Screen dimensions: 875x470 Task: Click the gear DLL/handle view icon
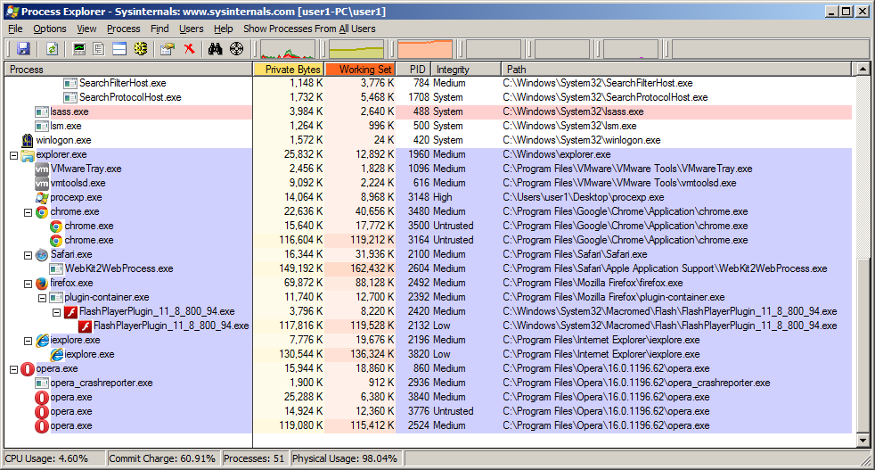pyautogui.click(x=140, y=49)
